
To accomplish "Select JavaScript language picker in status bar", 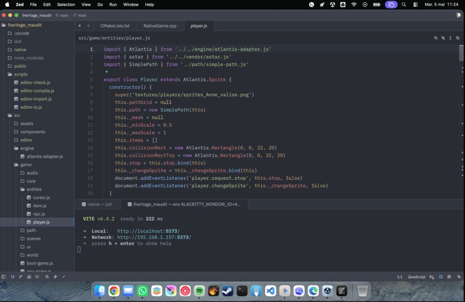I will point(416,277).
